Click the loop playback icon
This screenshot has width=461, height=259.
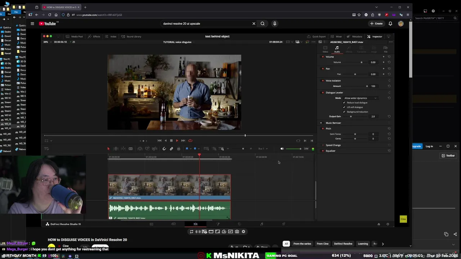[190, 141]
